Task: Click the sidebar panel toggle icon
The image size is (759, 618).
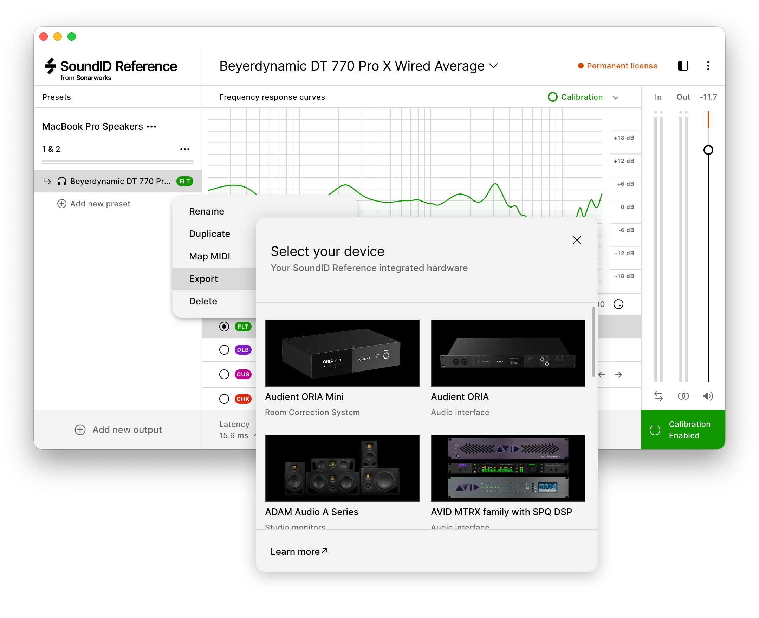Action: [x=682, y=66]
